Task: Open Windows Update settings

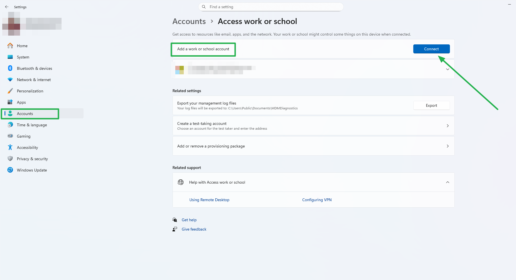Action: [32, 170]
